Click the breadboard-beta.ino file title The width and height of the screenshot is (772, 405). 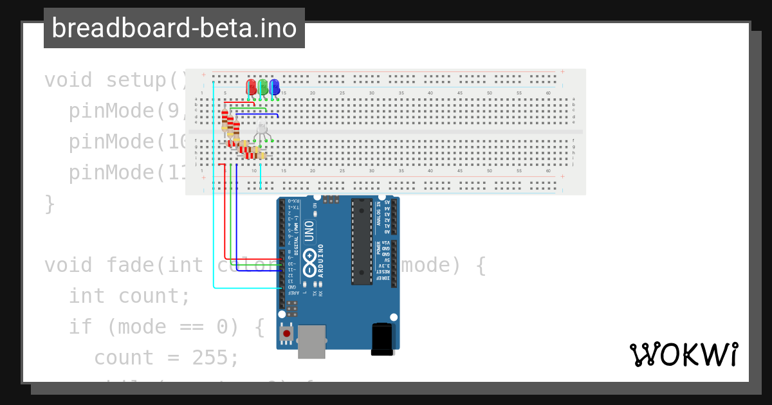point(174,28)
